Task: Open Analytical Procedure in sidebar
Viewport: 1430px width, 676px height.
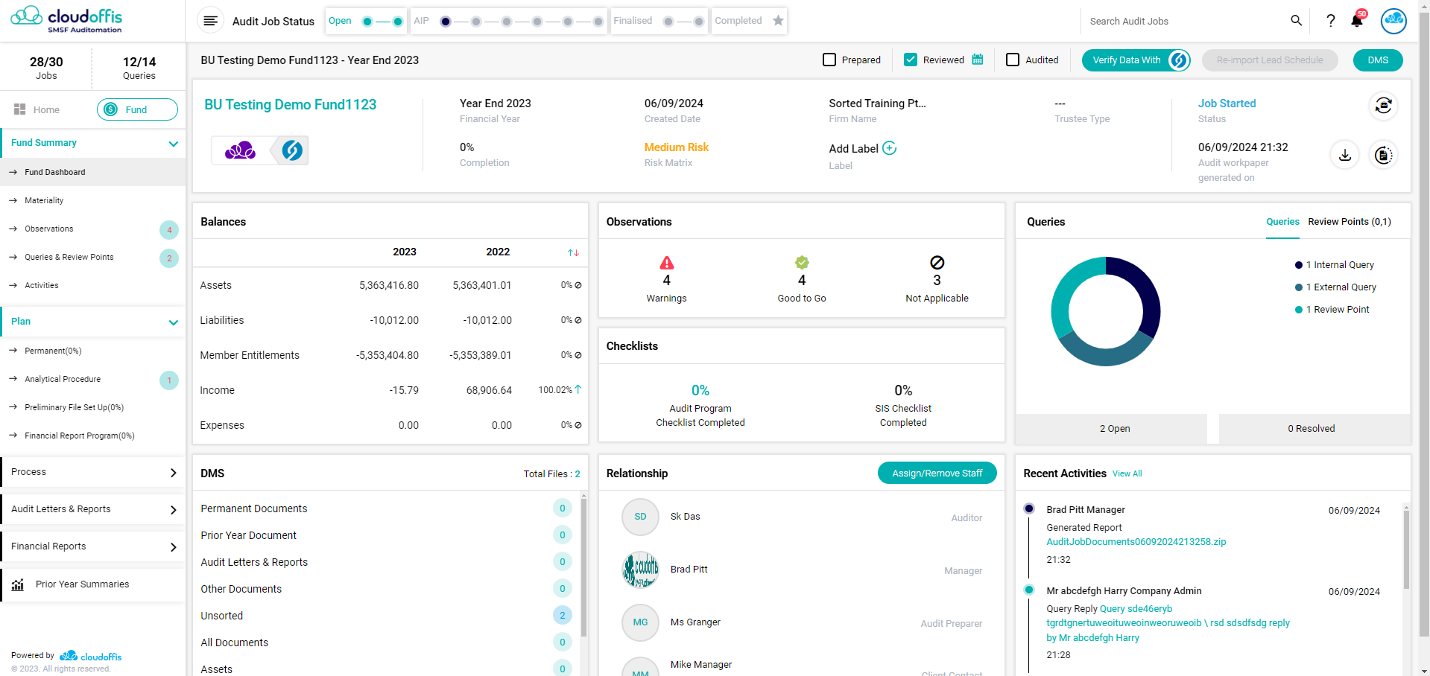Action: point(92,379)
